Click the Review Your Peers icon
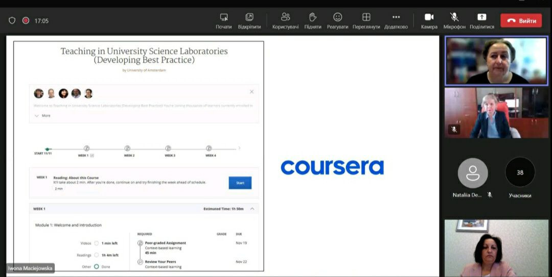This screenshot has height=277, width=552. click(x=140, y=262)
